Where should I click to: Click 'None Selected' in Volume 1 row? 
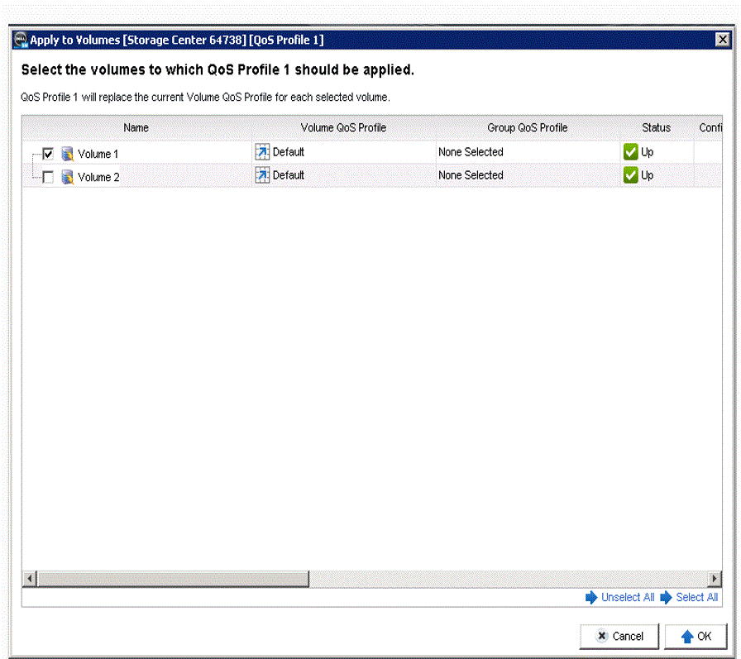(471, 151)
